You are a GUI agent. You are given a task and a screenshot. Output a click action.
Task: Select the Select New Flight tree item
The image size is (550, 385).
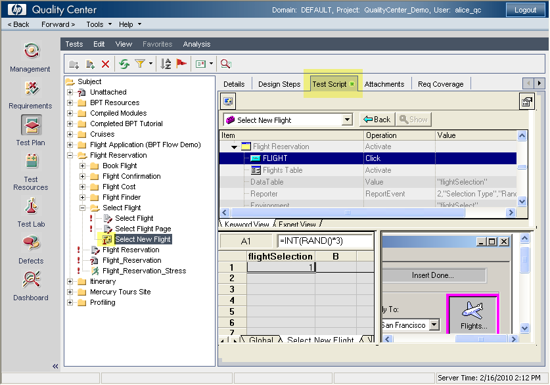[x=143, y=240]
